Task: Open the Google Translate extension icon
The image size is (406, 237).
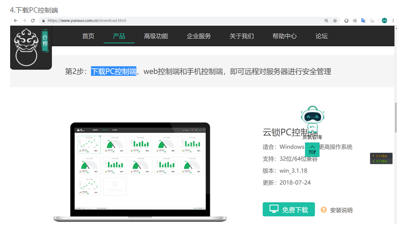Action: click(363, 20)
